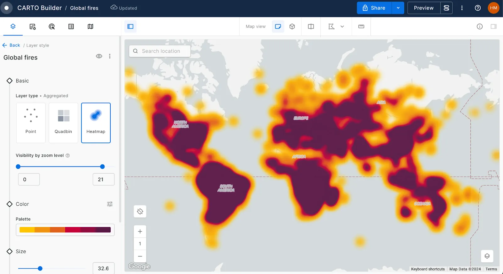The width and height of the screenshot is (503, 274).
Task: Open the Layers tab icon
Action: coord(13,27)
